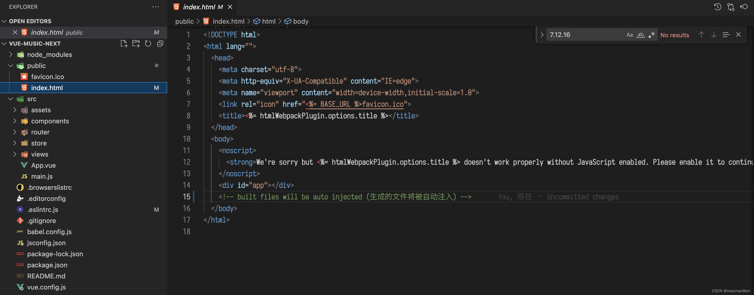Select the index.html editor tab

(x=199, y=7)
